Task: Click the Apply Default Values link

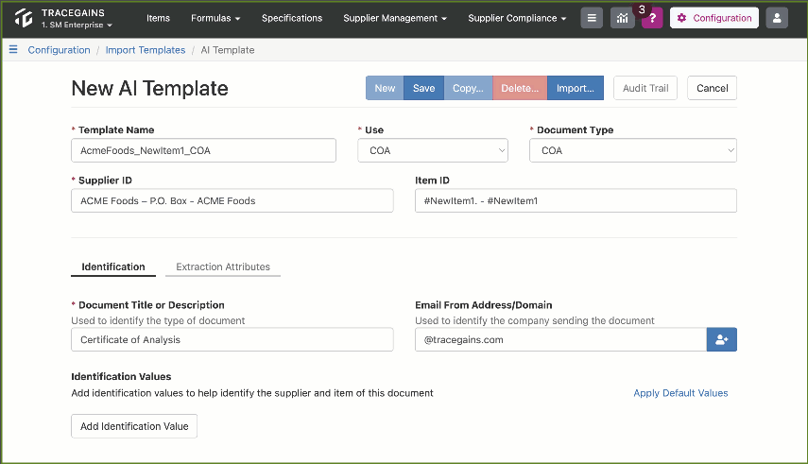Action: (x=680, y=393)
